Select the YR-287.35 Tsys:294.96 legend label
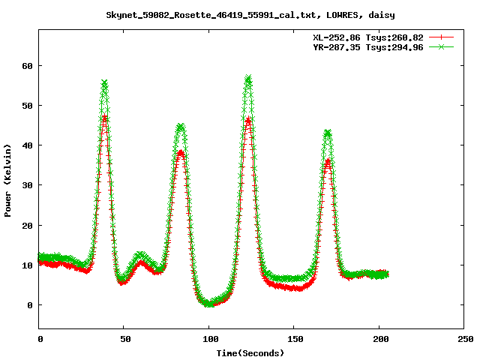This screenshot has height=360, width=480. tap(368, 47)
